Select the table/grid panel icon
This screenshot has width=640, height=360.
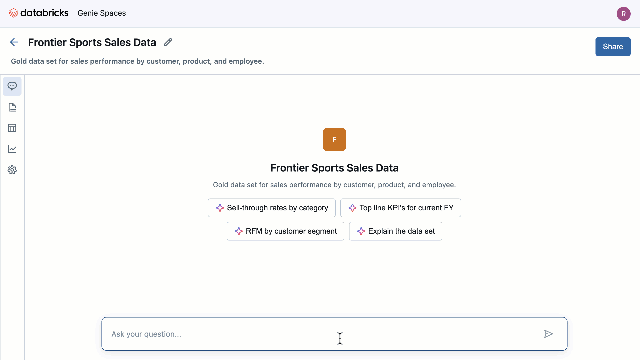pos(12,127)
